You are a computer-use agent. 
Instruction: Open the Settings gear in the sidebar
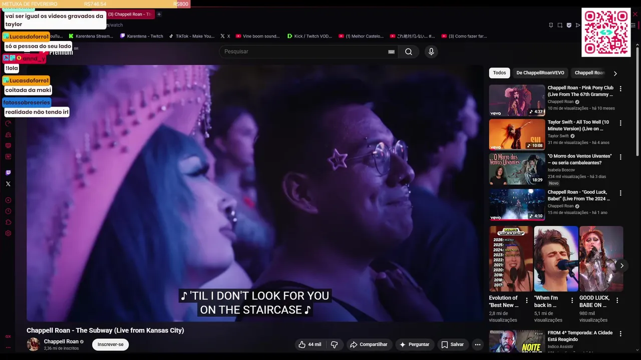[8, 233]
